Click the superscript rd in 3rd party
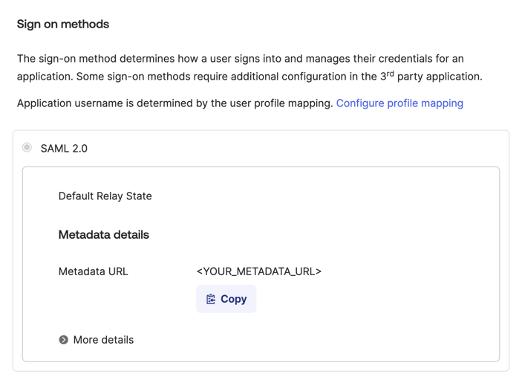The image size is (522, 383). click(390, 74)
